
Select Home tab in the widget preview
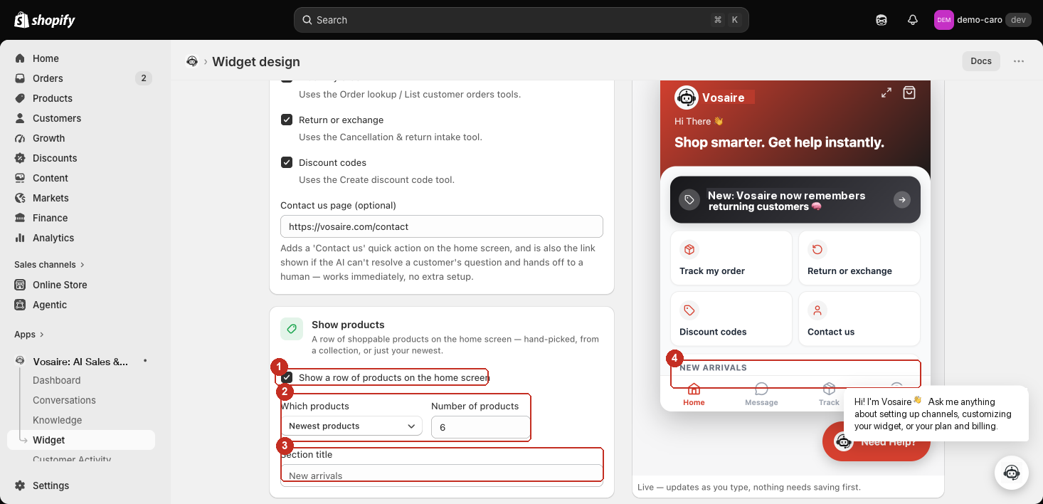point(694,394)
